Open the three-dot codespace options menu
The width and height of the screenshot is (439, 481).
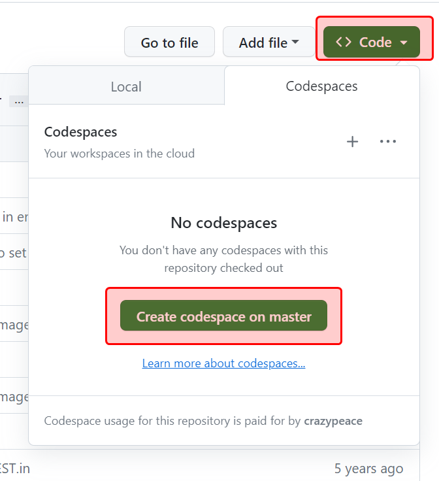(388, 142)
